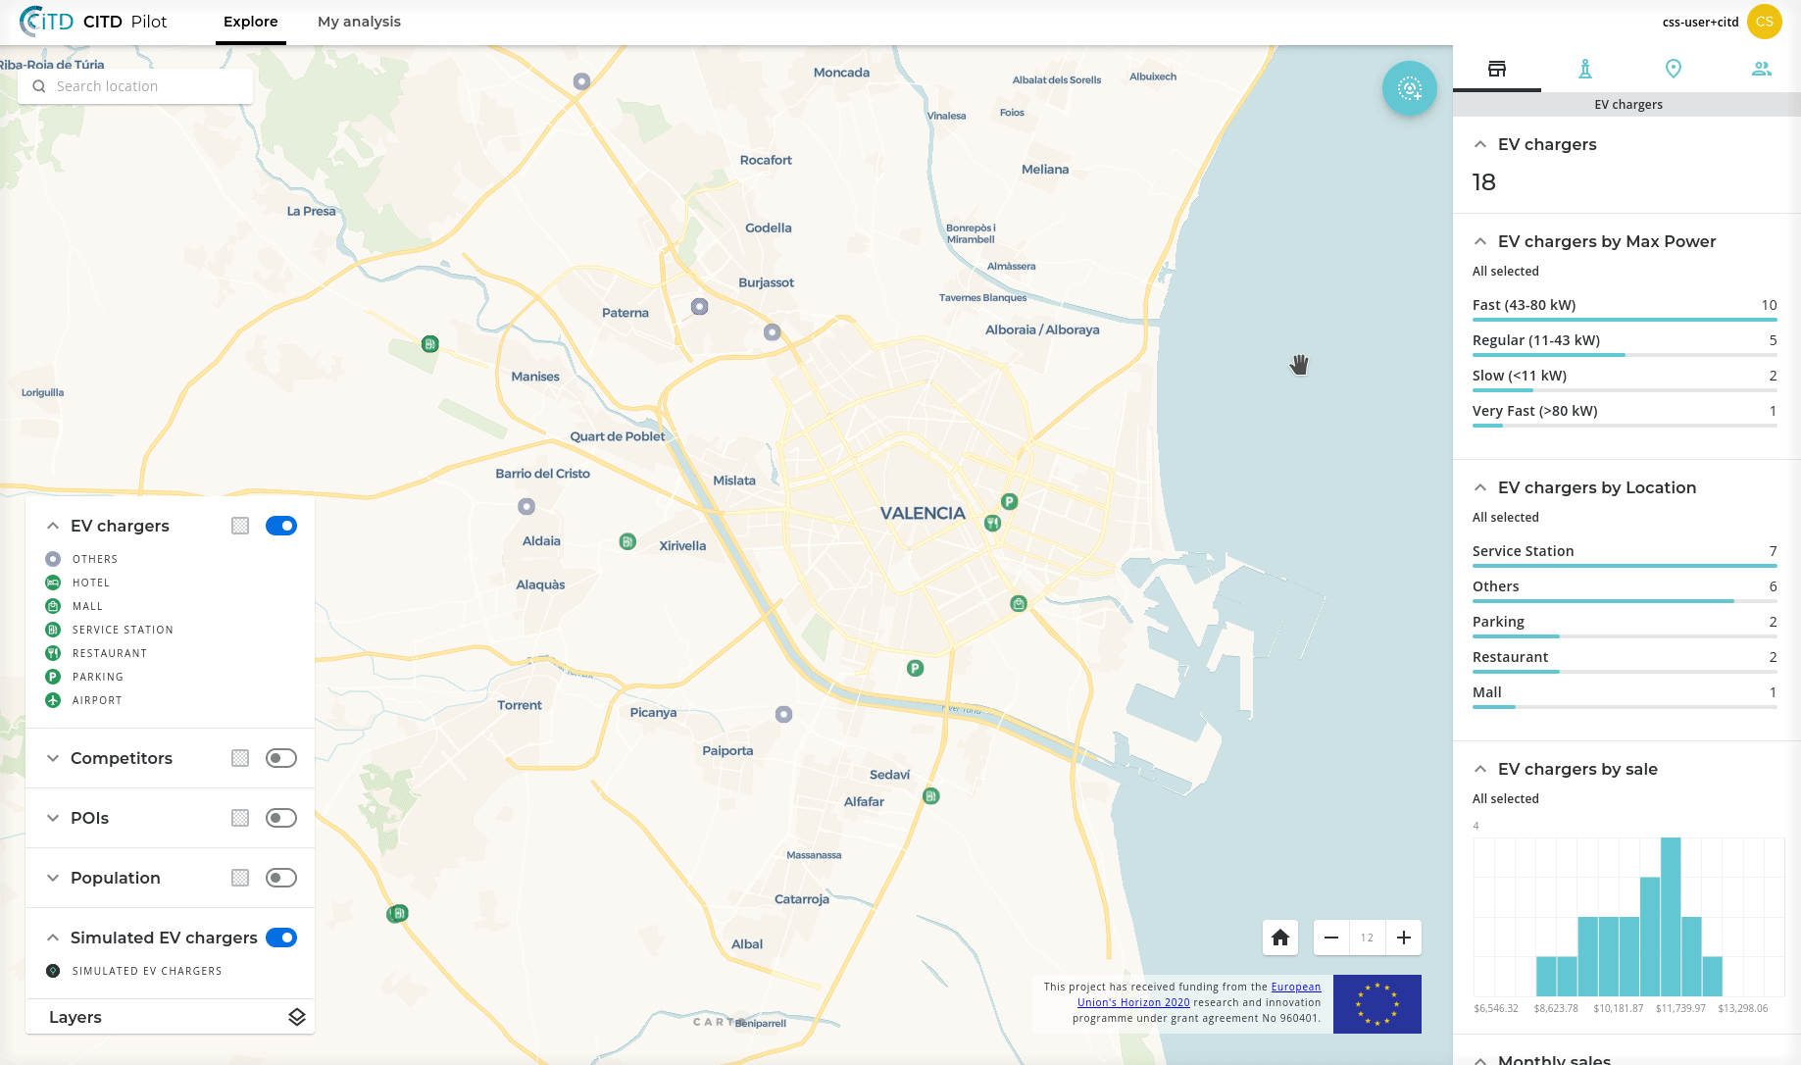Switch to the My analysis tab
This screenshot has height=1065, width=1801.
(x=359, y=21)
